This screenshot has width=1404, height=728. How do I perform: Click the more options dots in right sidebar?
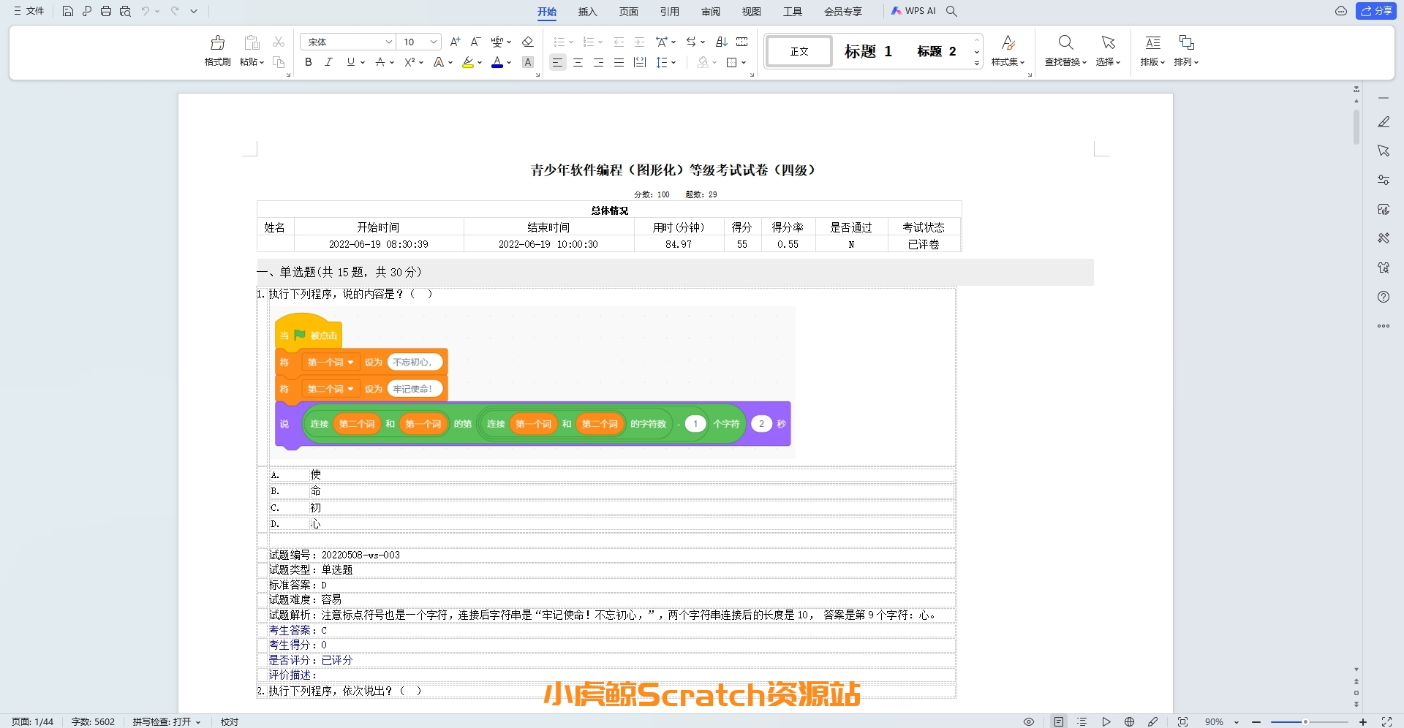(1384, 326)
